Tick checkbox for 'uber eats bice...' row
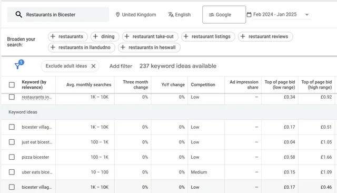The height and width of the screenshot is (193, 337). pos(12,172)
